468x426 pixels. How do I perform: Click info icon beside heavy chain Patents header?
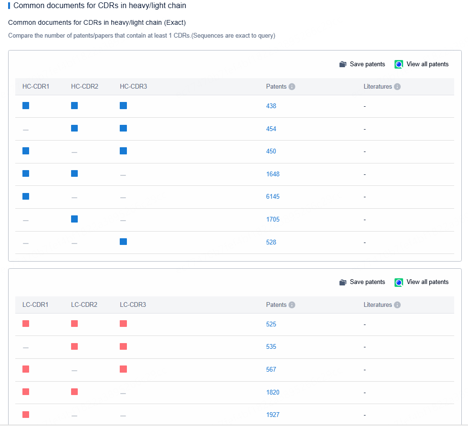tap(292, 87)
